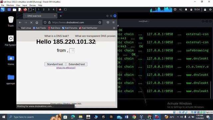Click the 19:54 clock in the Kali panel
The height and width of the screenshot is (120, 213).
(197, 10)
